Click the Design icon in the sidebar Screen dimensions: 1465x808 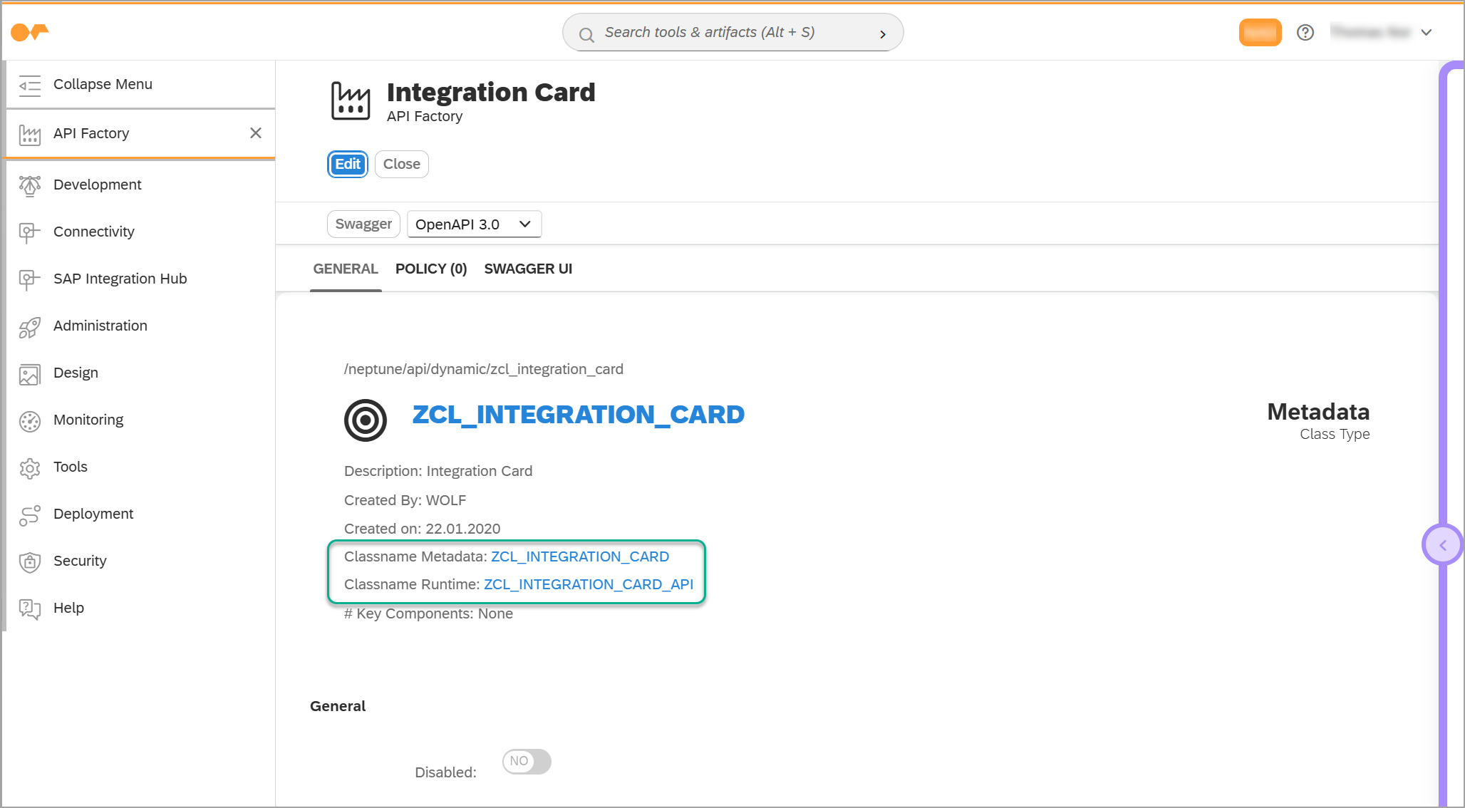[x=29, y=373]
